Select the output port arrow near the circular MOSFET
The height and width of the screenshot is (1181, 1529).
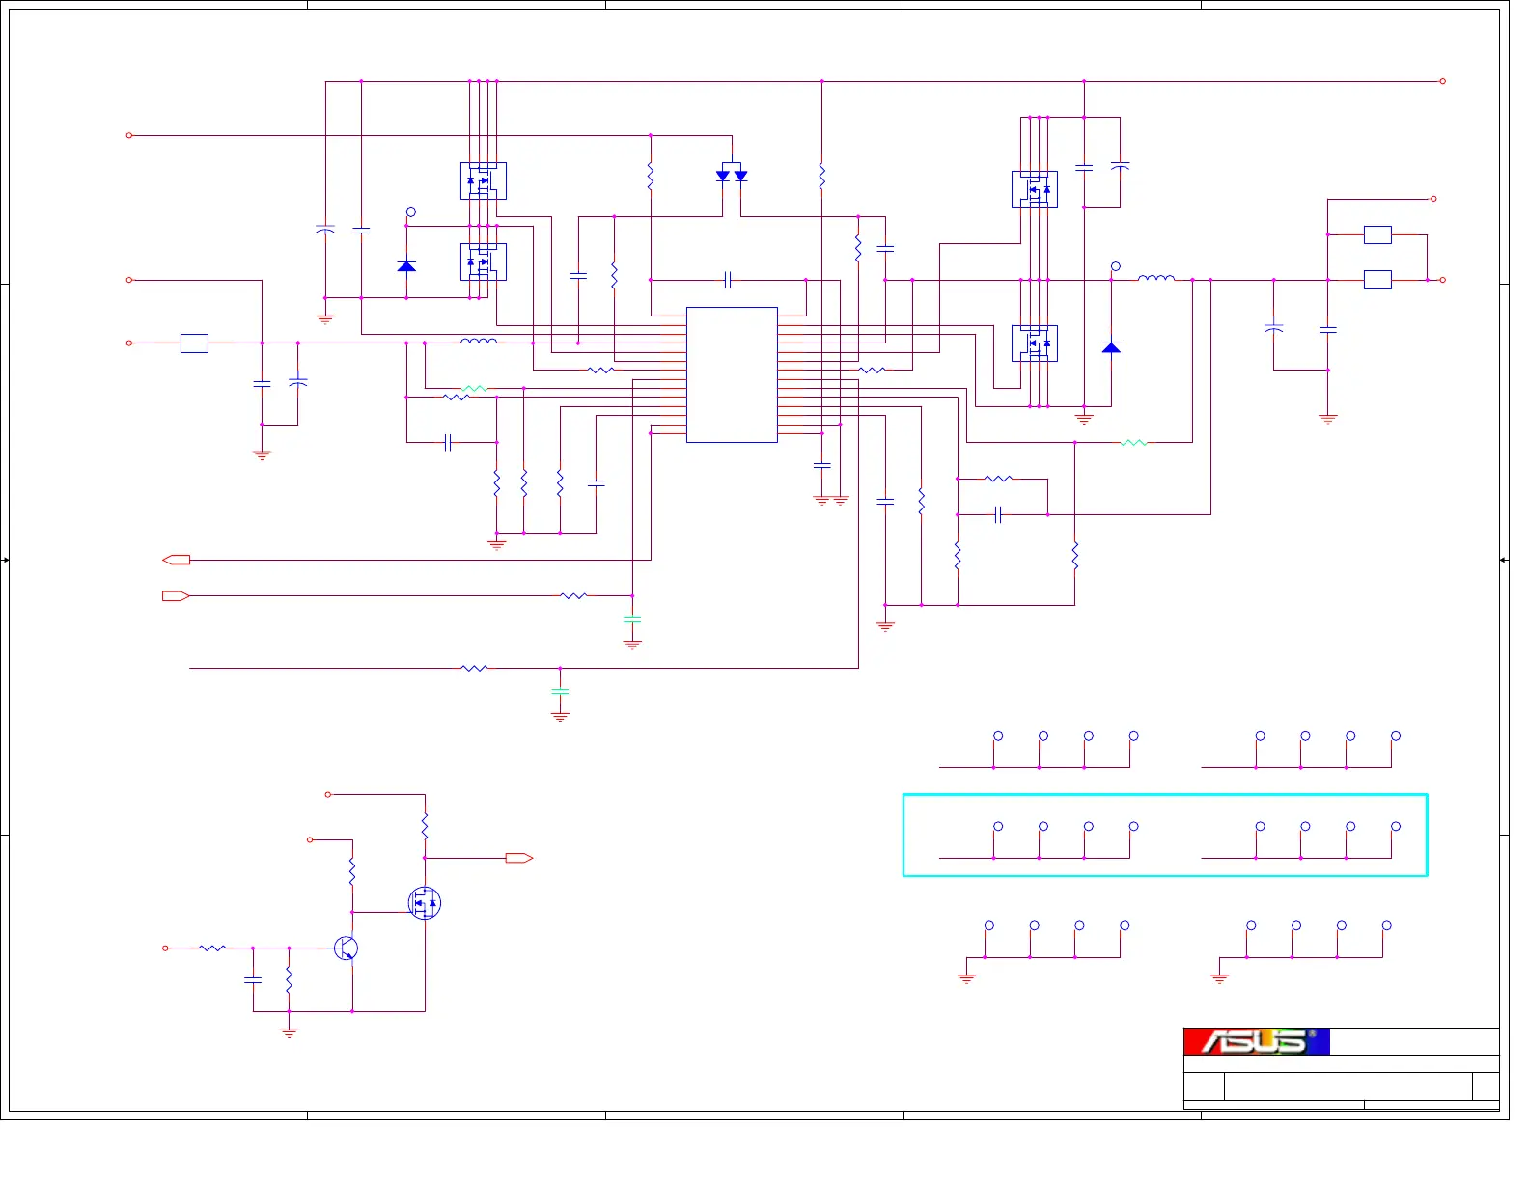(x=519, y=858)
